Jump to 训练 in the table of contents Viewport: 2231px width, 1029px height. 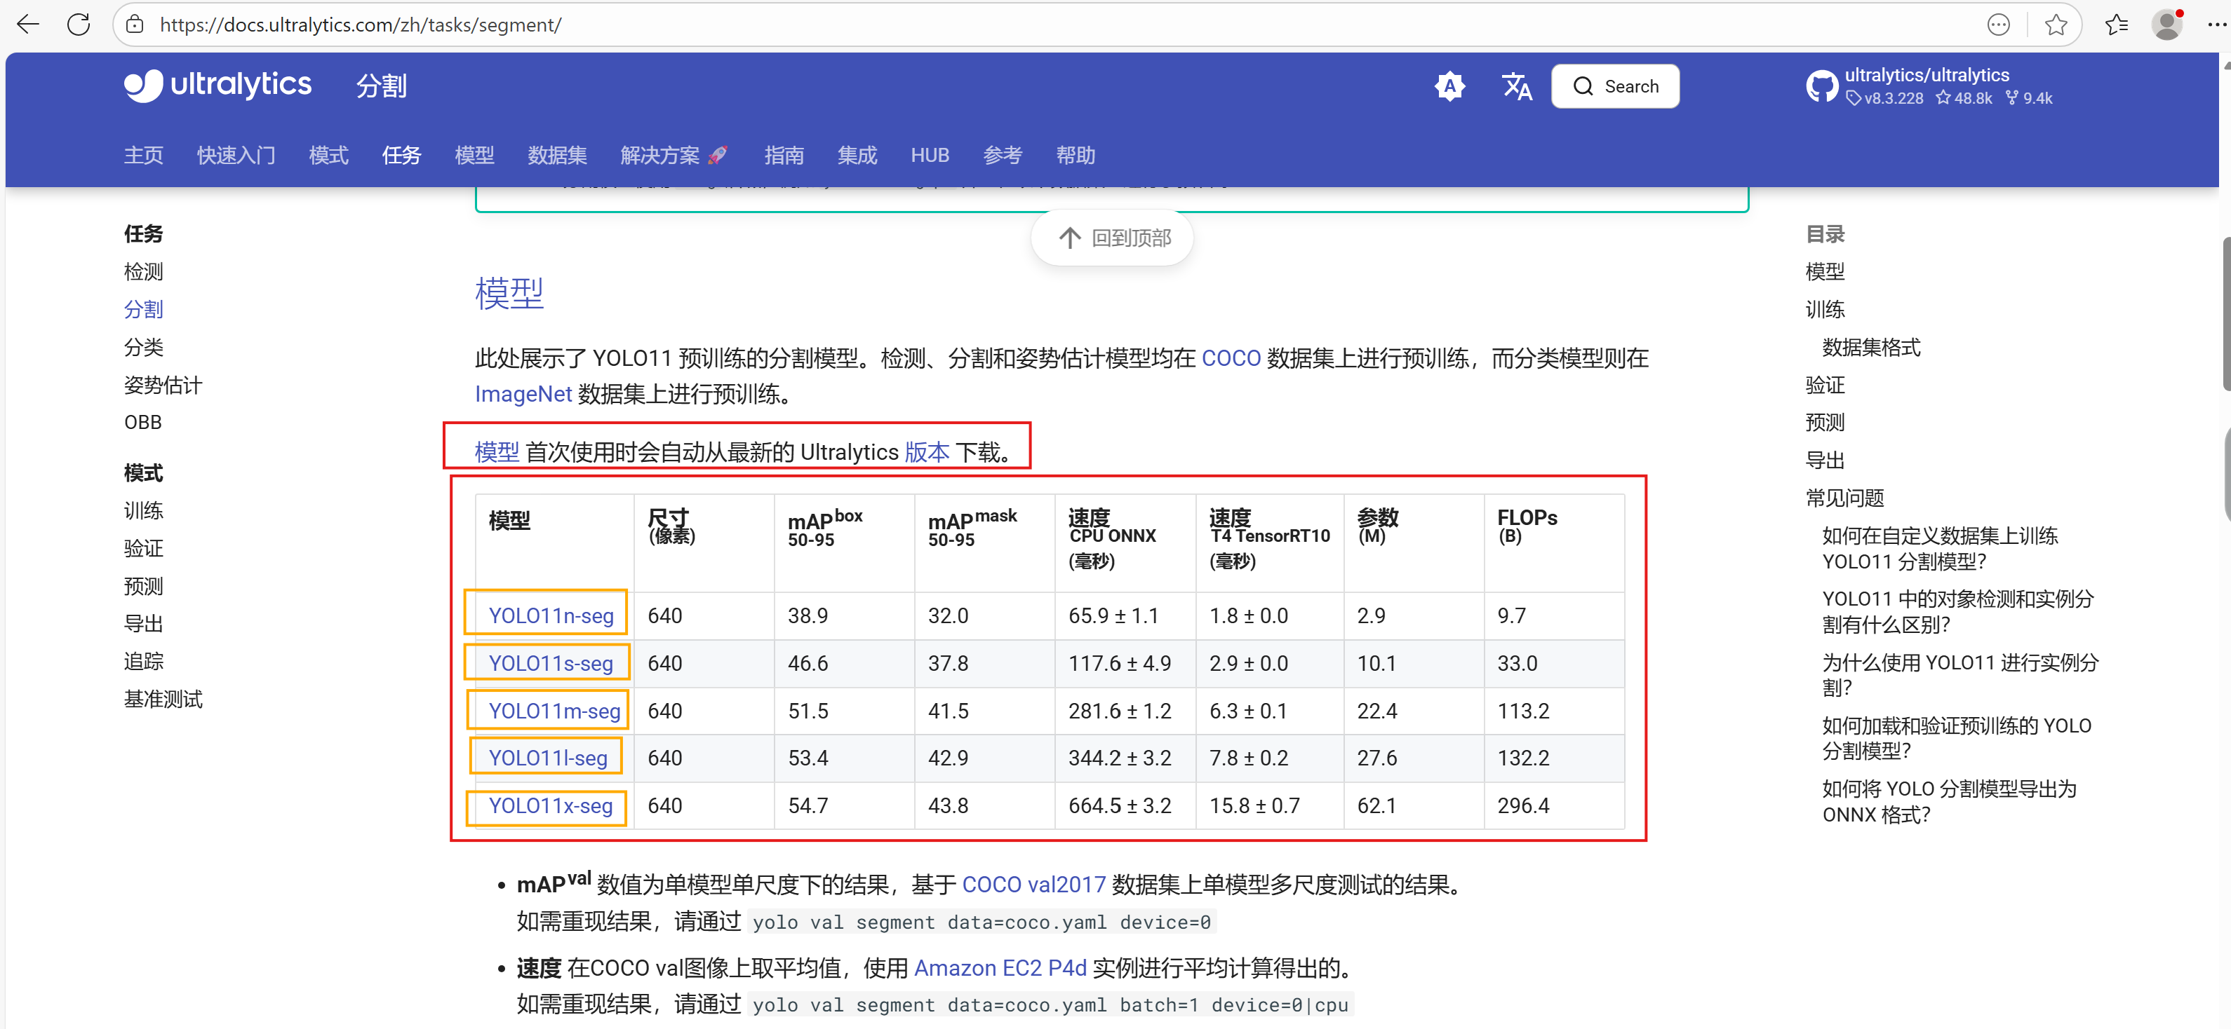[1824, 310]
